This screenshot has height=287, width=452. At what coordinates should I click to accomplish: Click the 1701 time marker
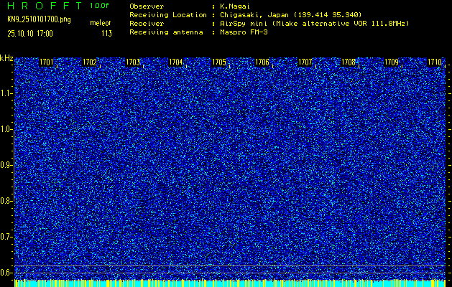(47, 62)
